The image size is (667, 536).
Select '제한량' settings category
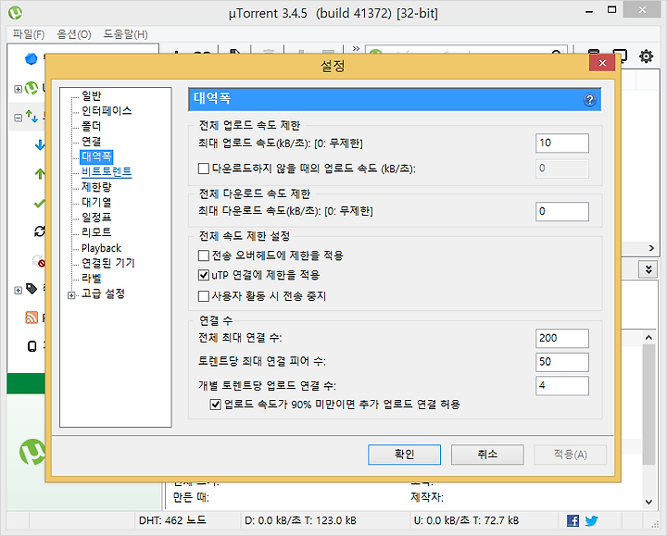96,187
